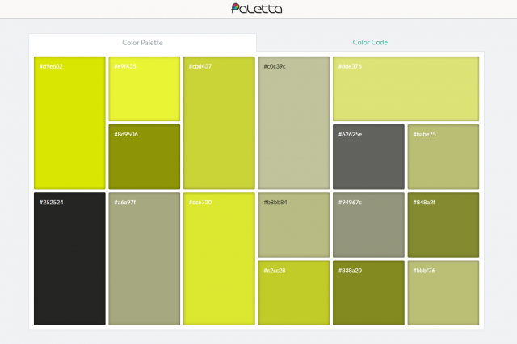This screenshot has width=517, height=344.
Task: Choose the #cbd437 color tile
Action: pos(219,123)
